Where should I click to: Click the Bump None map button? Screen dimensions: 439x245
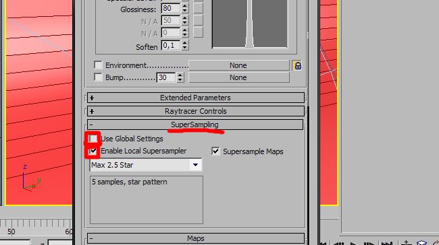(238, 77)
